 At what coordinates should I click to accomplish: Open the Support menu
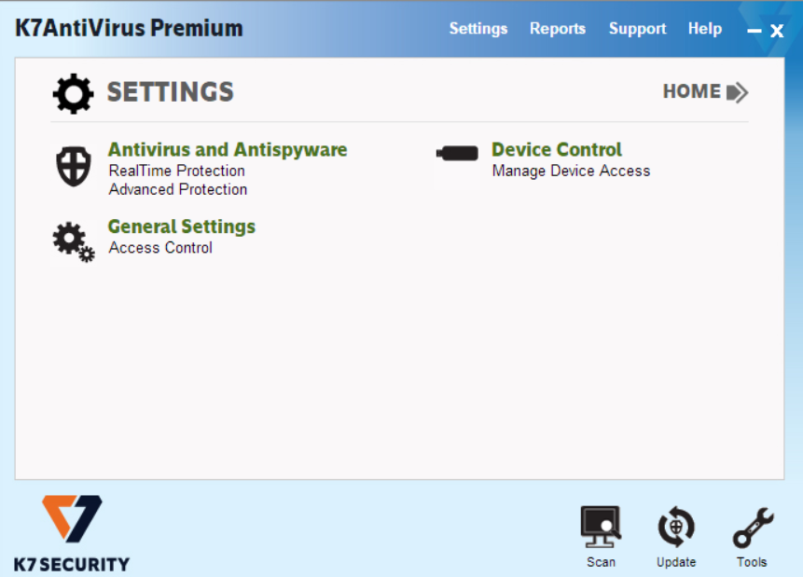pos(637,29)
